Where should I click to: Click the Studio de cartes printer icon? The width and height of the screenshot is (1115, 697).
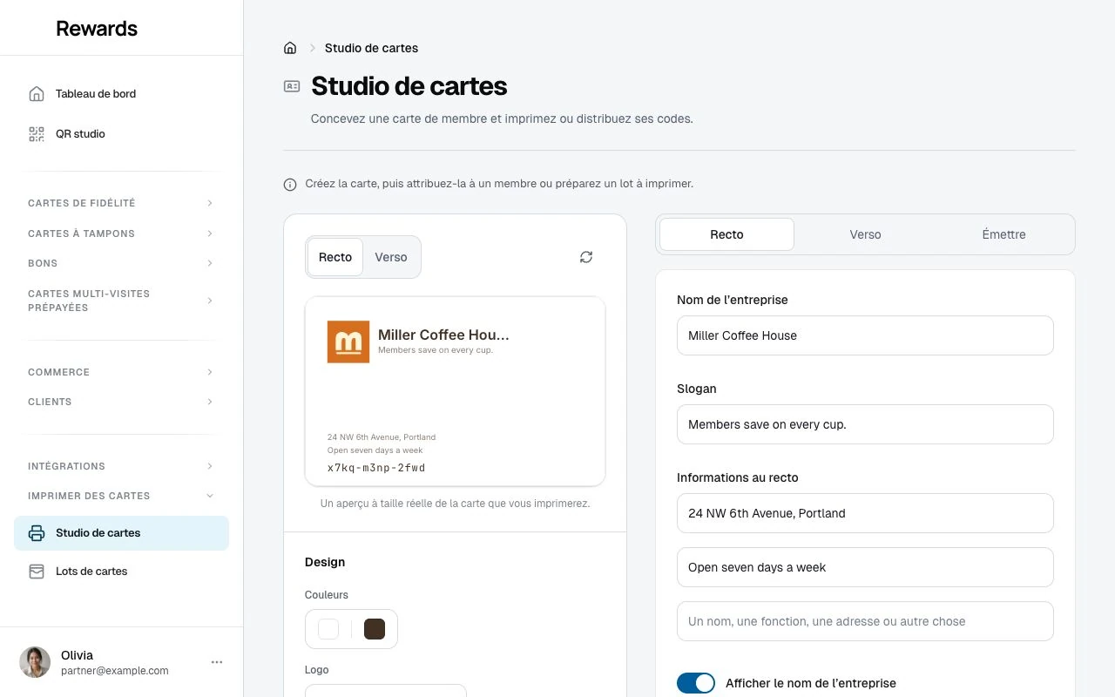click(x=37, y=533)
